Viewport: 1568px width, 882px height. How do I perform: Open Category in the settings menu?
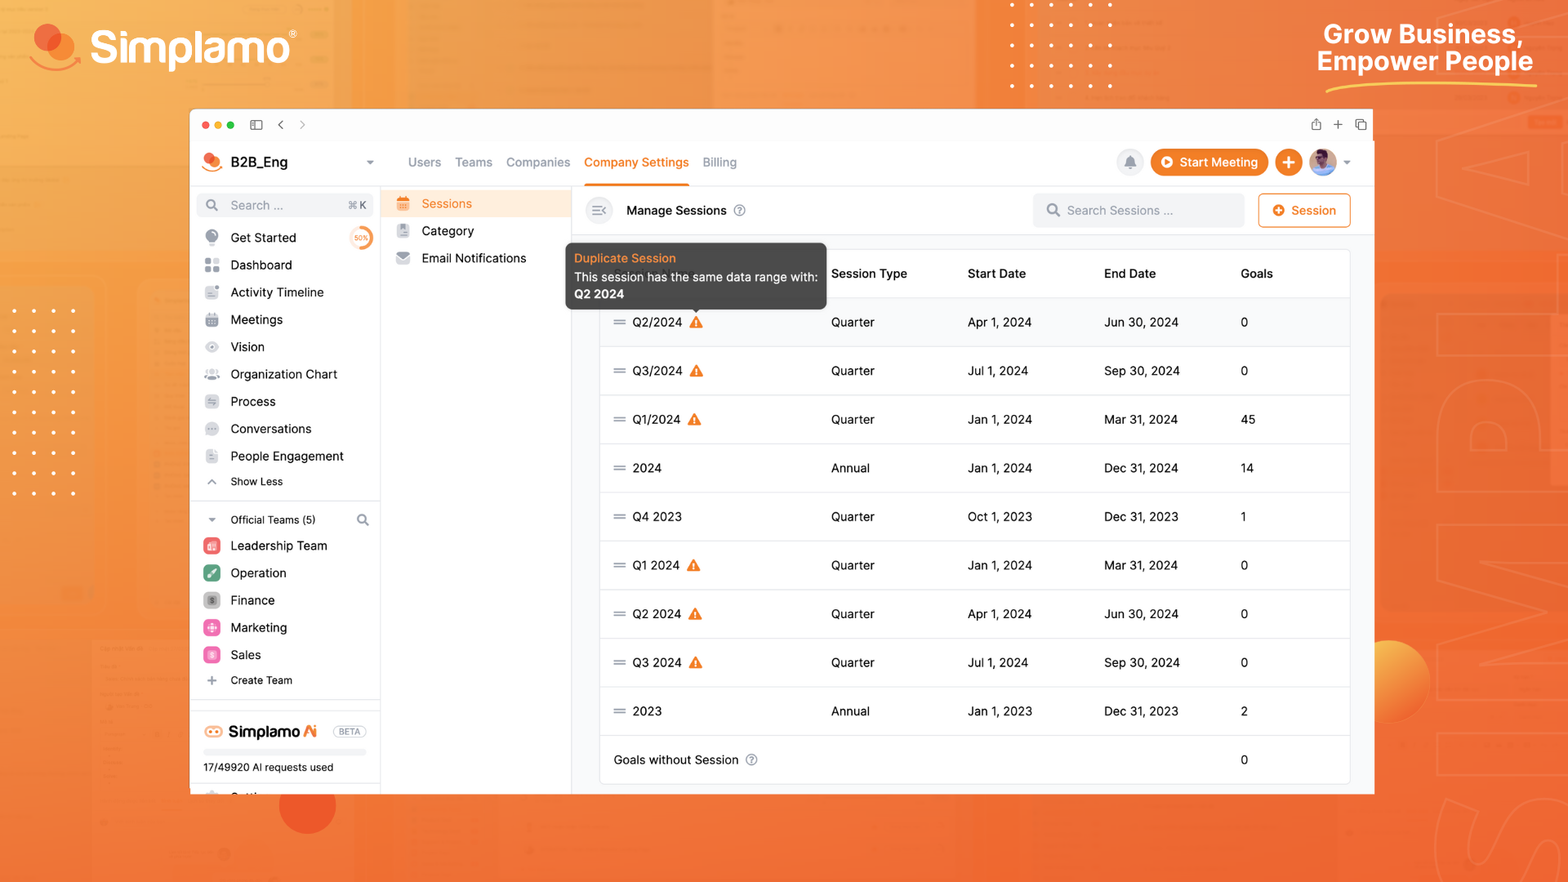tap(476, 231)
